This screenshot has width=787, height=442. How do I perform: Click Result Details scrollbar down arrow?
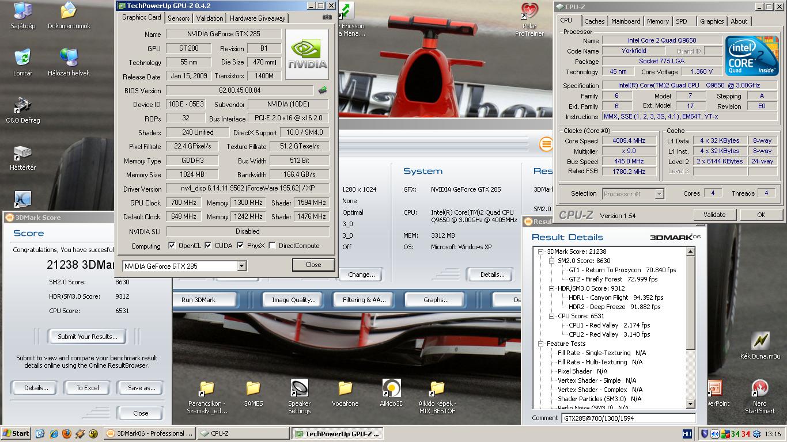pyautogui.click(x=691, y=404)
